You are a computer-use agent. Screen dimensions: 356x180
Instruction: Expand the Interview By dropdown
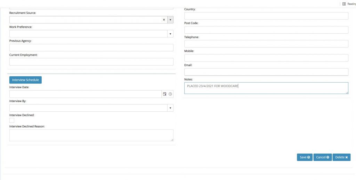point(170,108)
